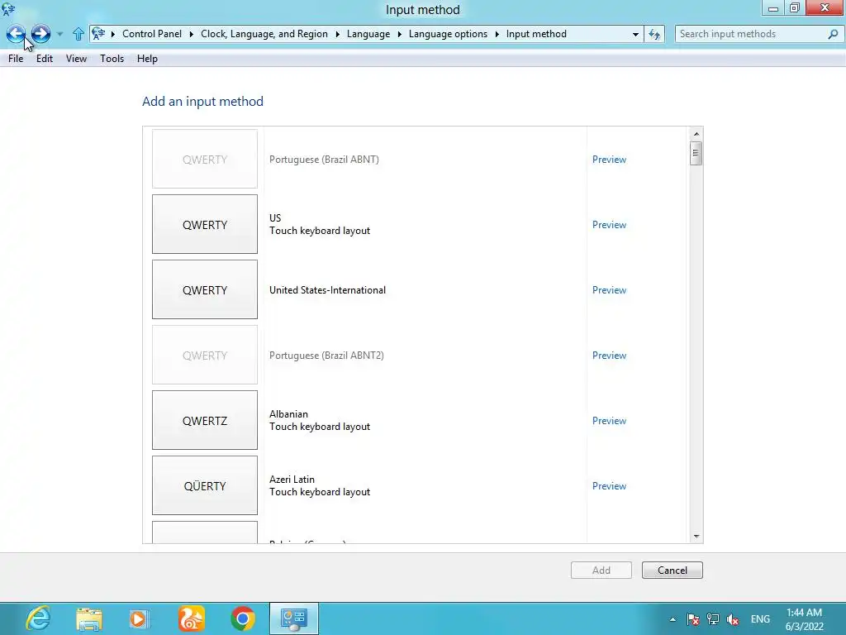Expand the chevron after Language breadcrumb

click(x=399, y=34)
